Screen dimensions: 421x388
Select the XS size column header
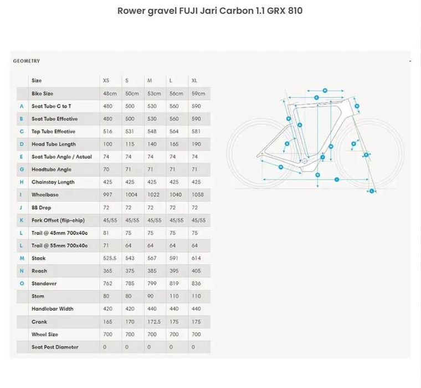tap(106, 81)
